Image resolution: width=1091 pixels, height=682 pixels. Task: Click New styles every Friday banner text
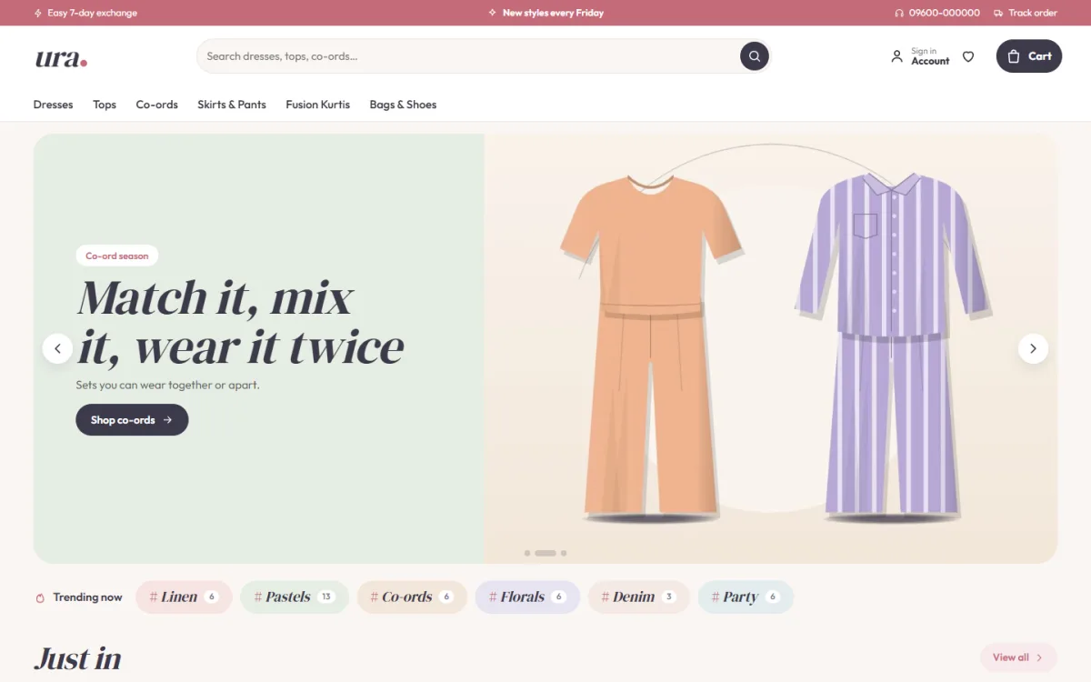(x=553, y=13)
